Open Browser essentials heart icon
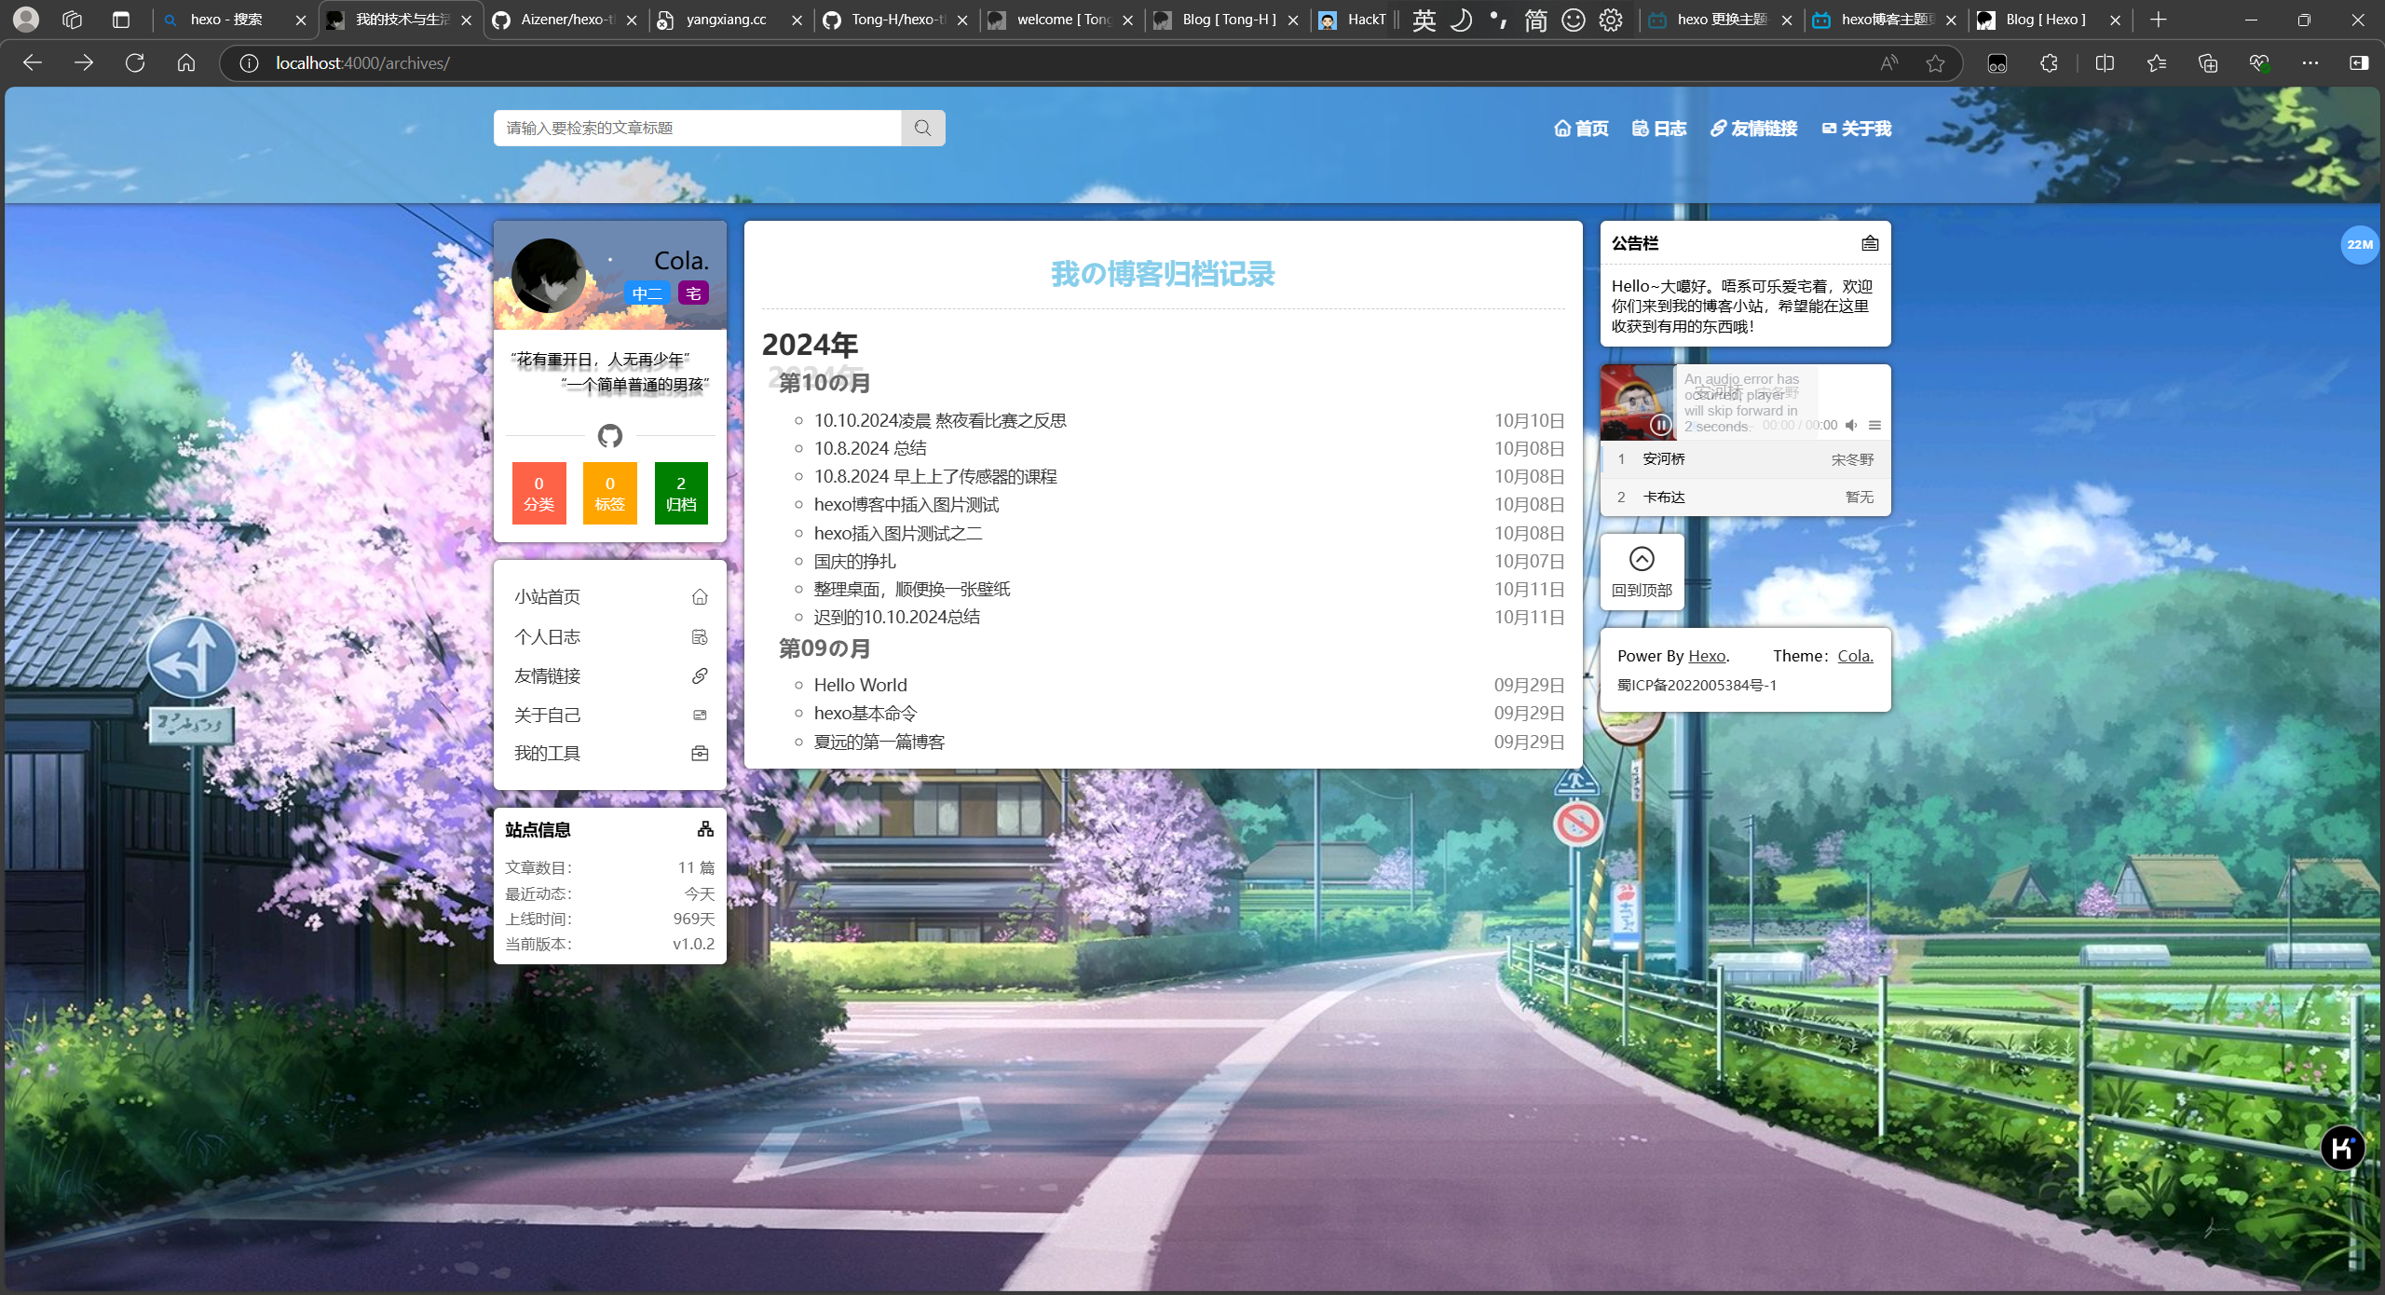Viewport: 2385px width, 1295px height. [x=2259, y=63]
